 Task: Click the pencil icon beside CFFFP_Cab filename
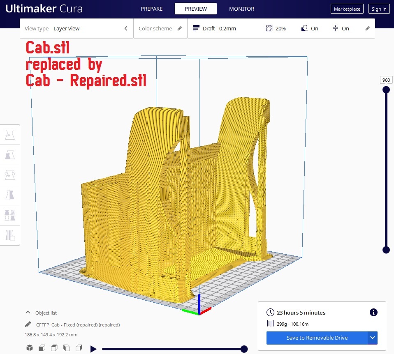click(28, 324)
